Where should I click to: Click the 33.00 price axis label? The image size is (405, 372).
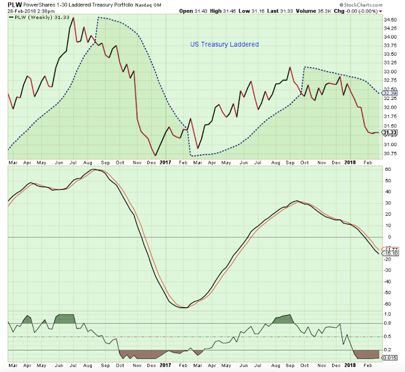(390, 71)
